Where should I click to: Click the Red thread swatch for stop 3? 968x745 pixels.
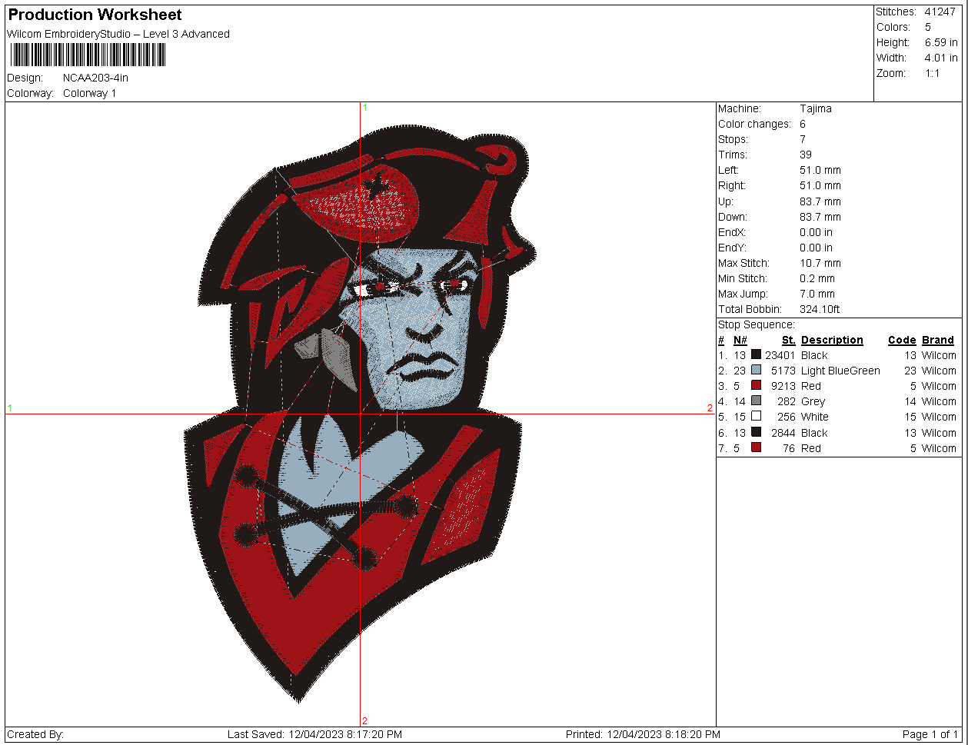coord(756,386)
